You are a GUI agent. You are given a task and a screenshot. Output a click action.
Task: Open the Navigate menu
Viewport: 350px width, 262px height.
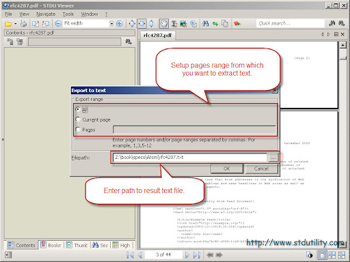46,14
